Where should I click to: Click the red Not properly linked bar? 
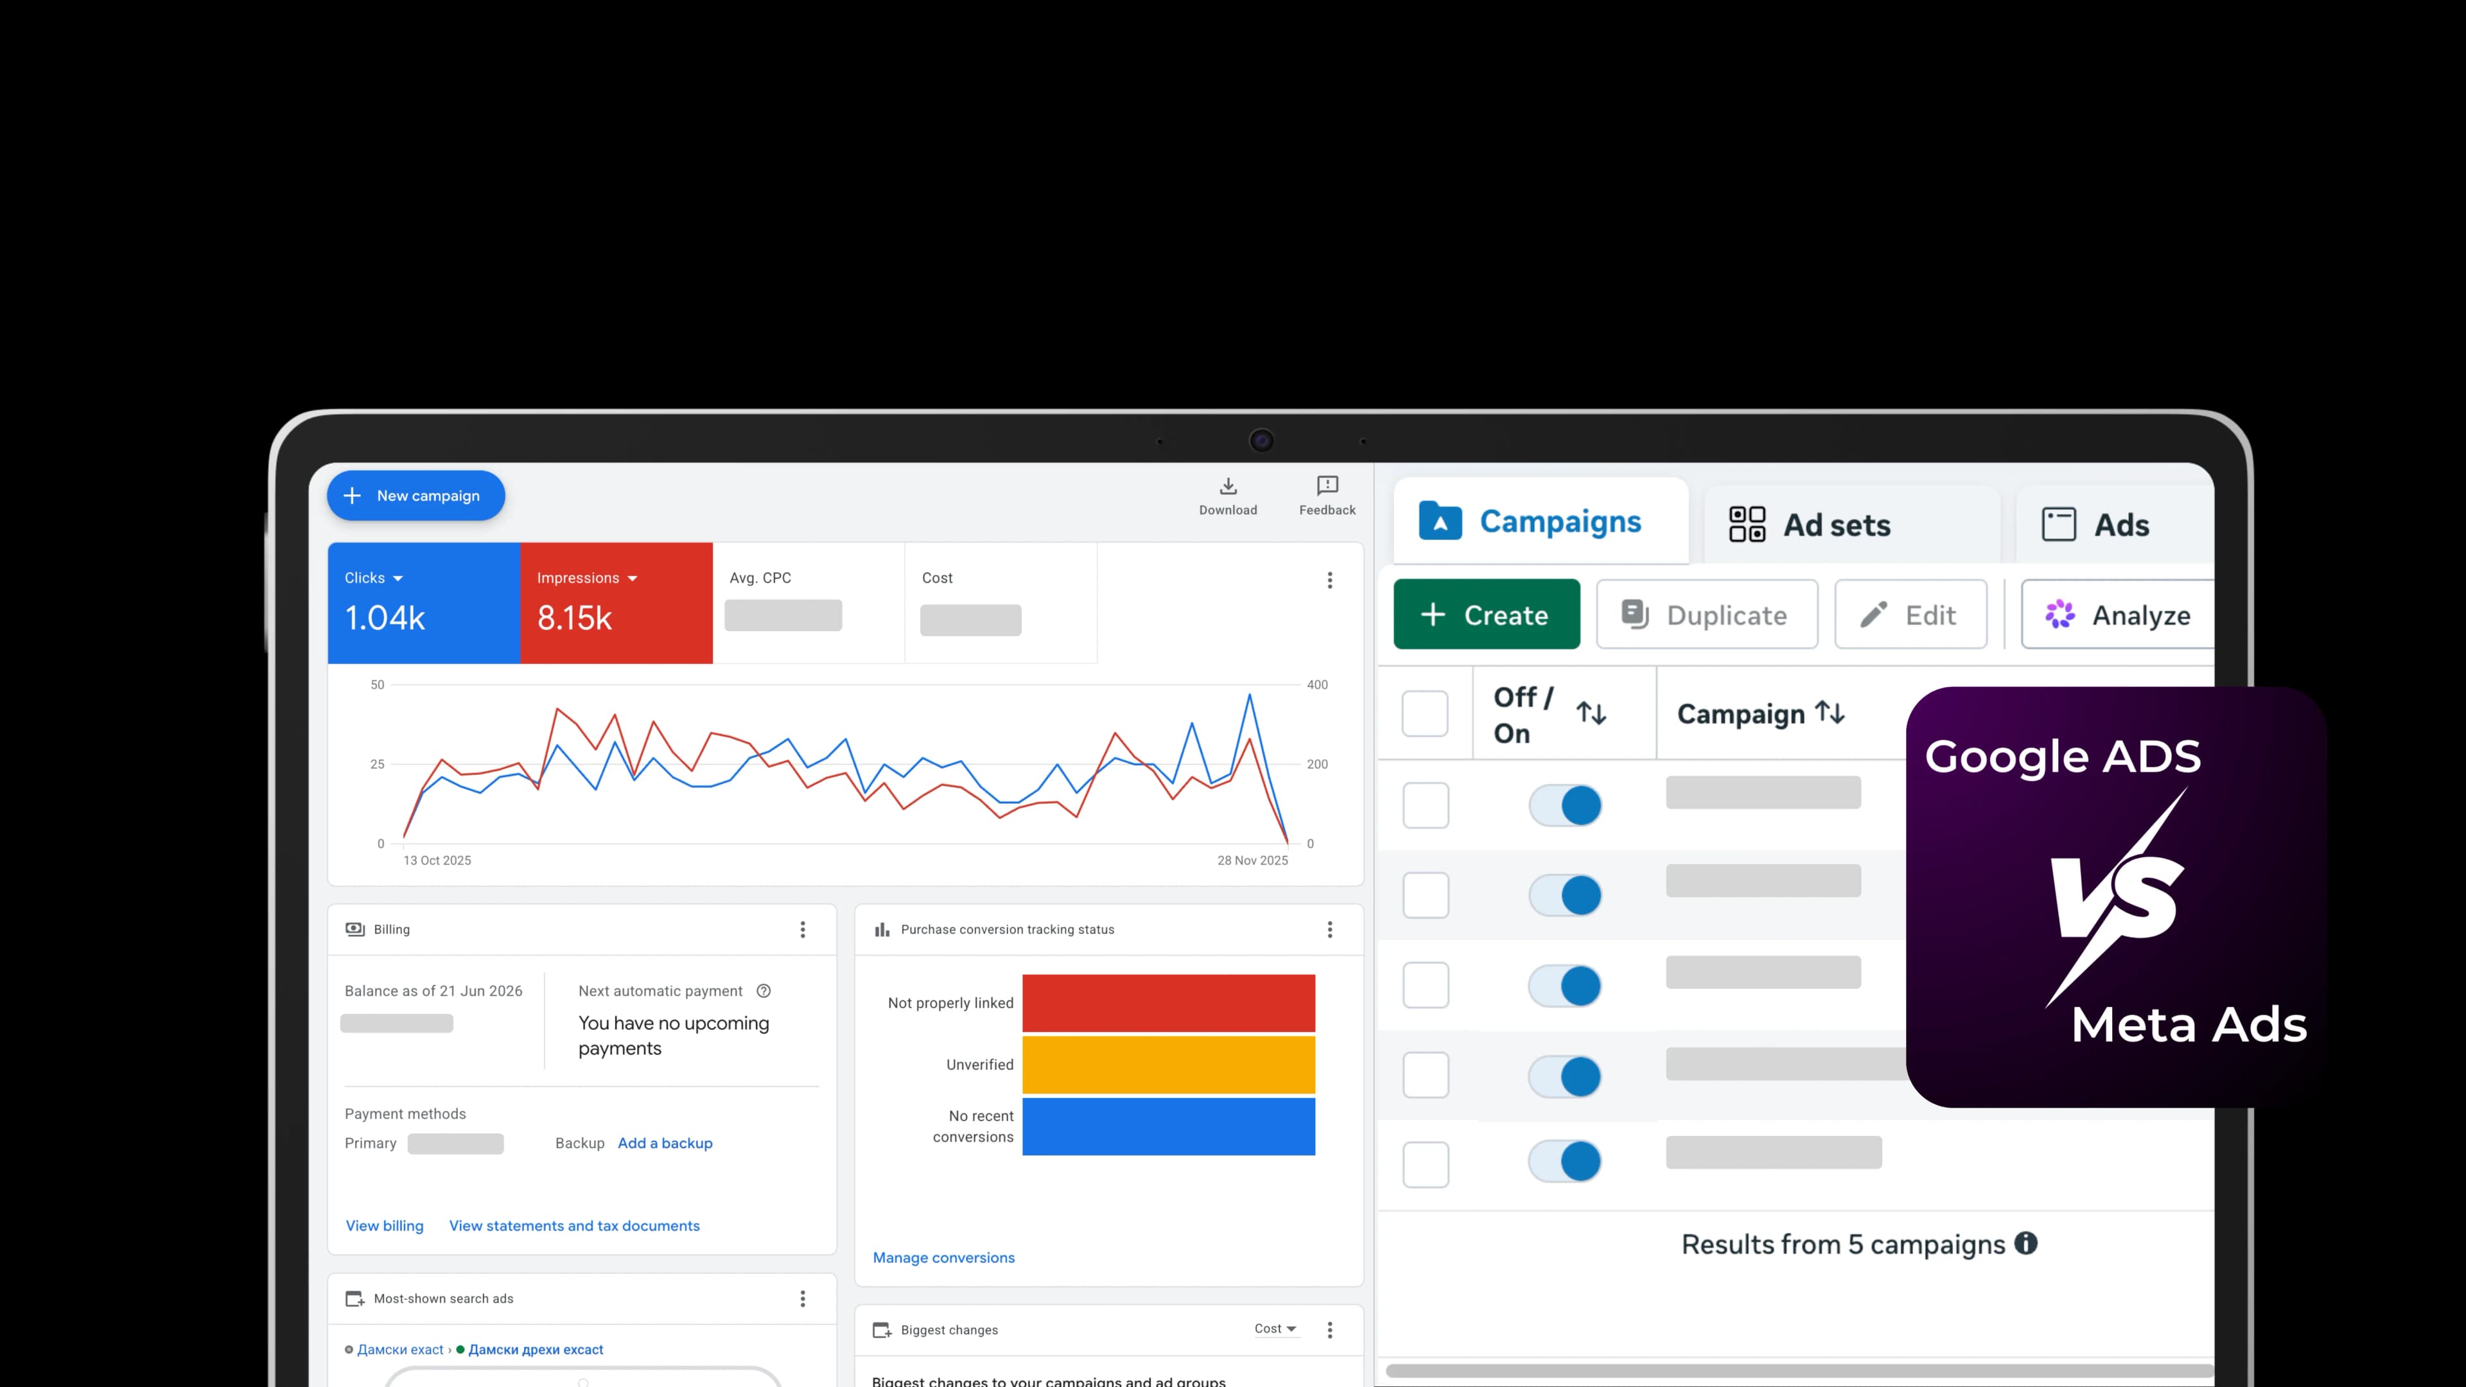[x=1169, y=1003]
